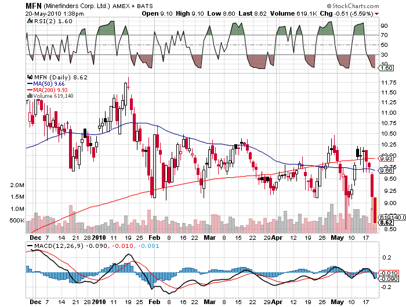Click the yellow-outlined latest candlestick at 8.62
Image resolution: width=406 pixels, height=307 pixels.
coord(375,210)
